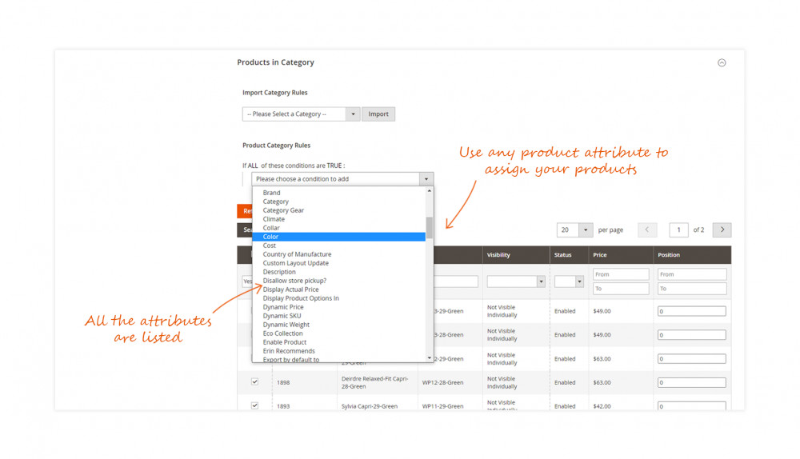Click the current page number field

pyautogui.click(x=678, y=229)
